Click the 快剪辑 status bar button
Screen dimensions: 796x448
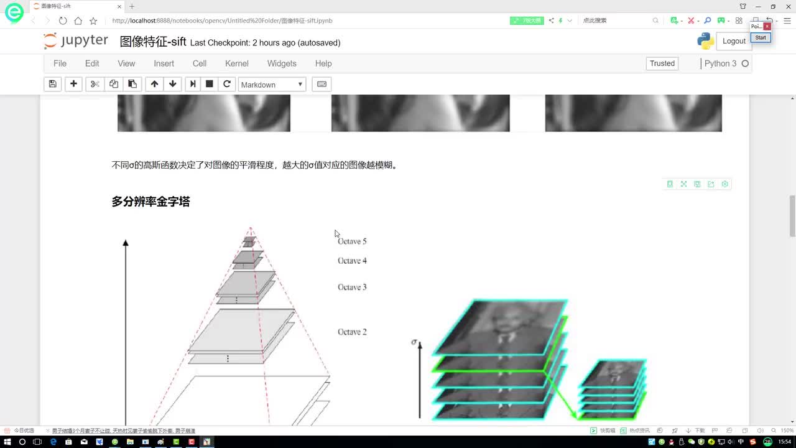click(x=603, y=431)
